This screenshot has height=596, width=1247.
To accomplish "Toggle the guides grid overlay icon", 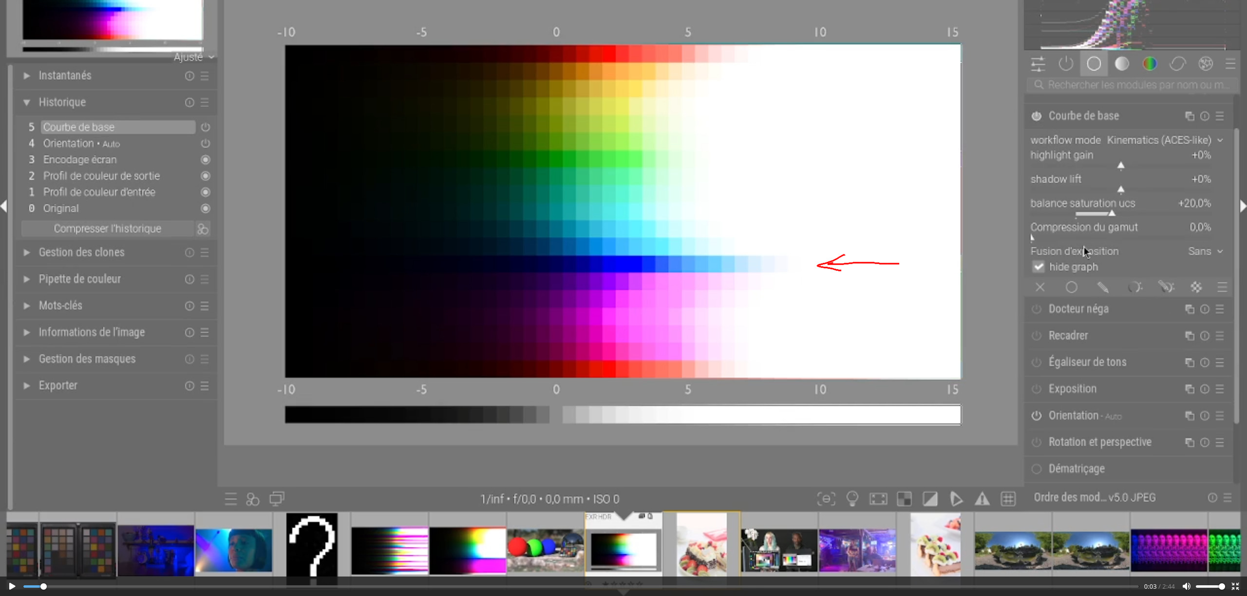I will pos(1008,499).
